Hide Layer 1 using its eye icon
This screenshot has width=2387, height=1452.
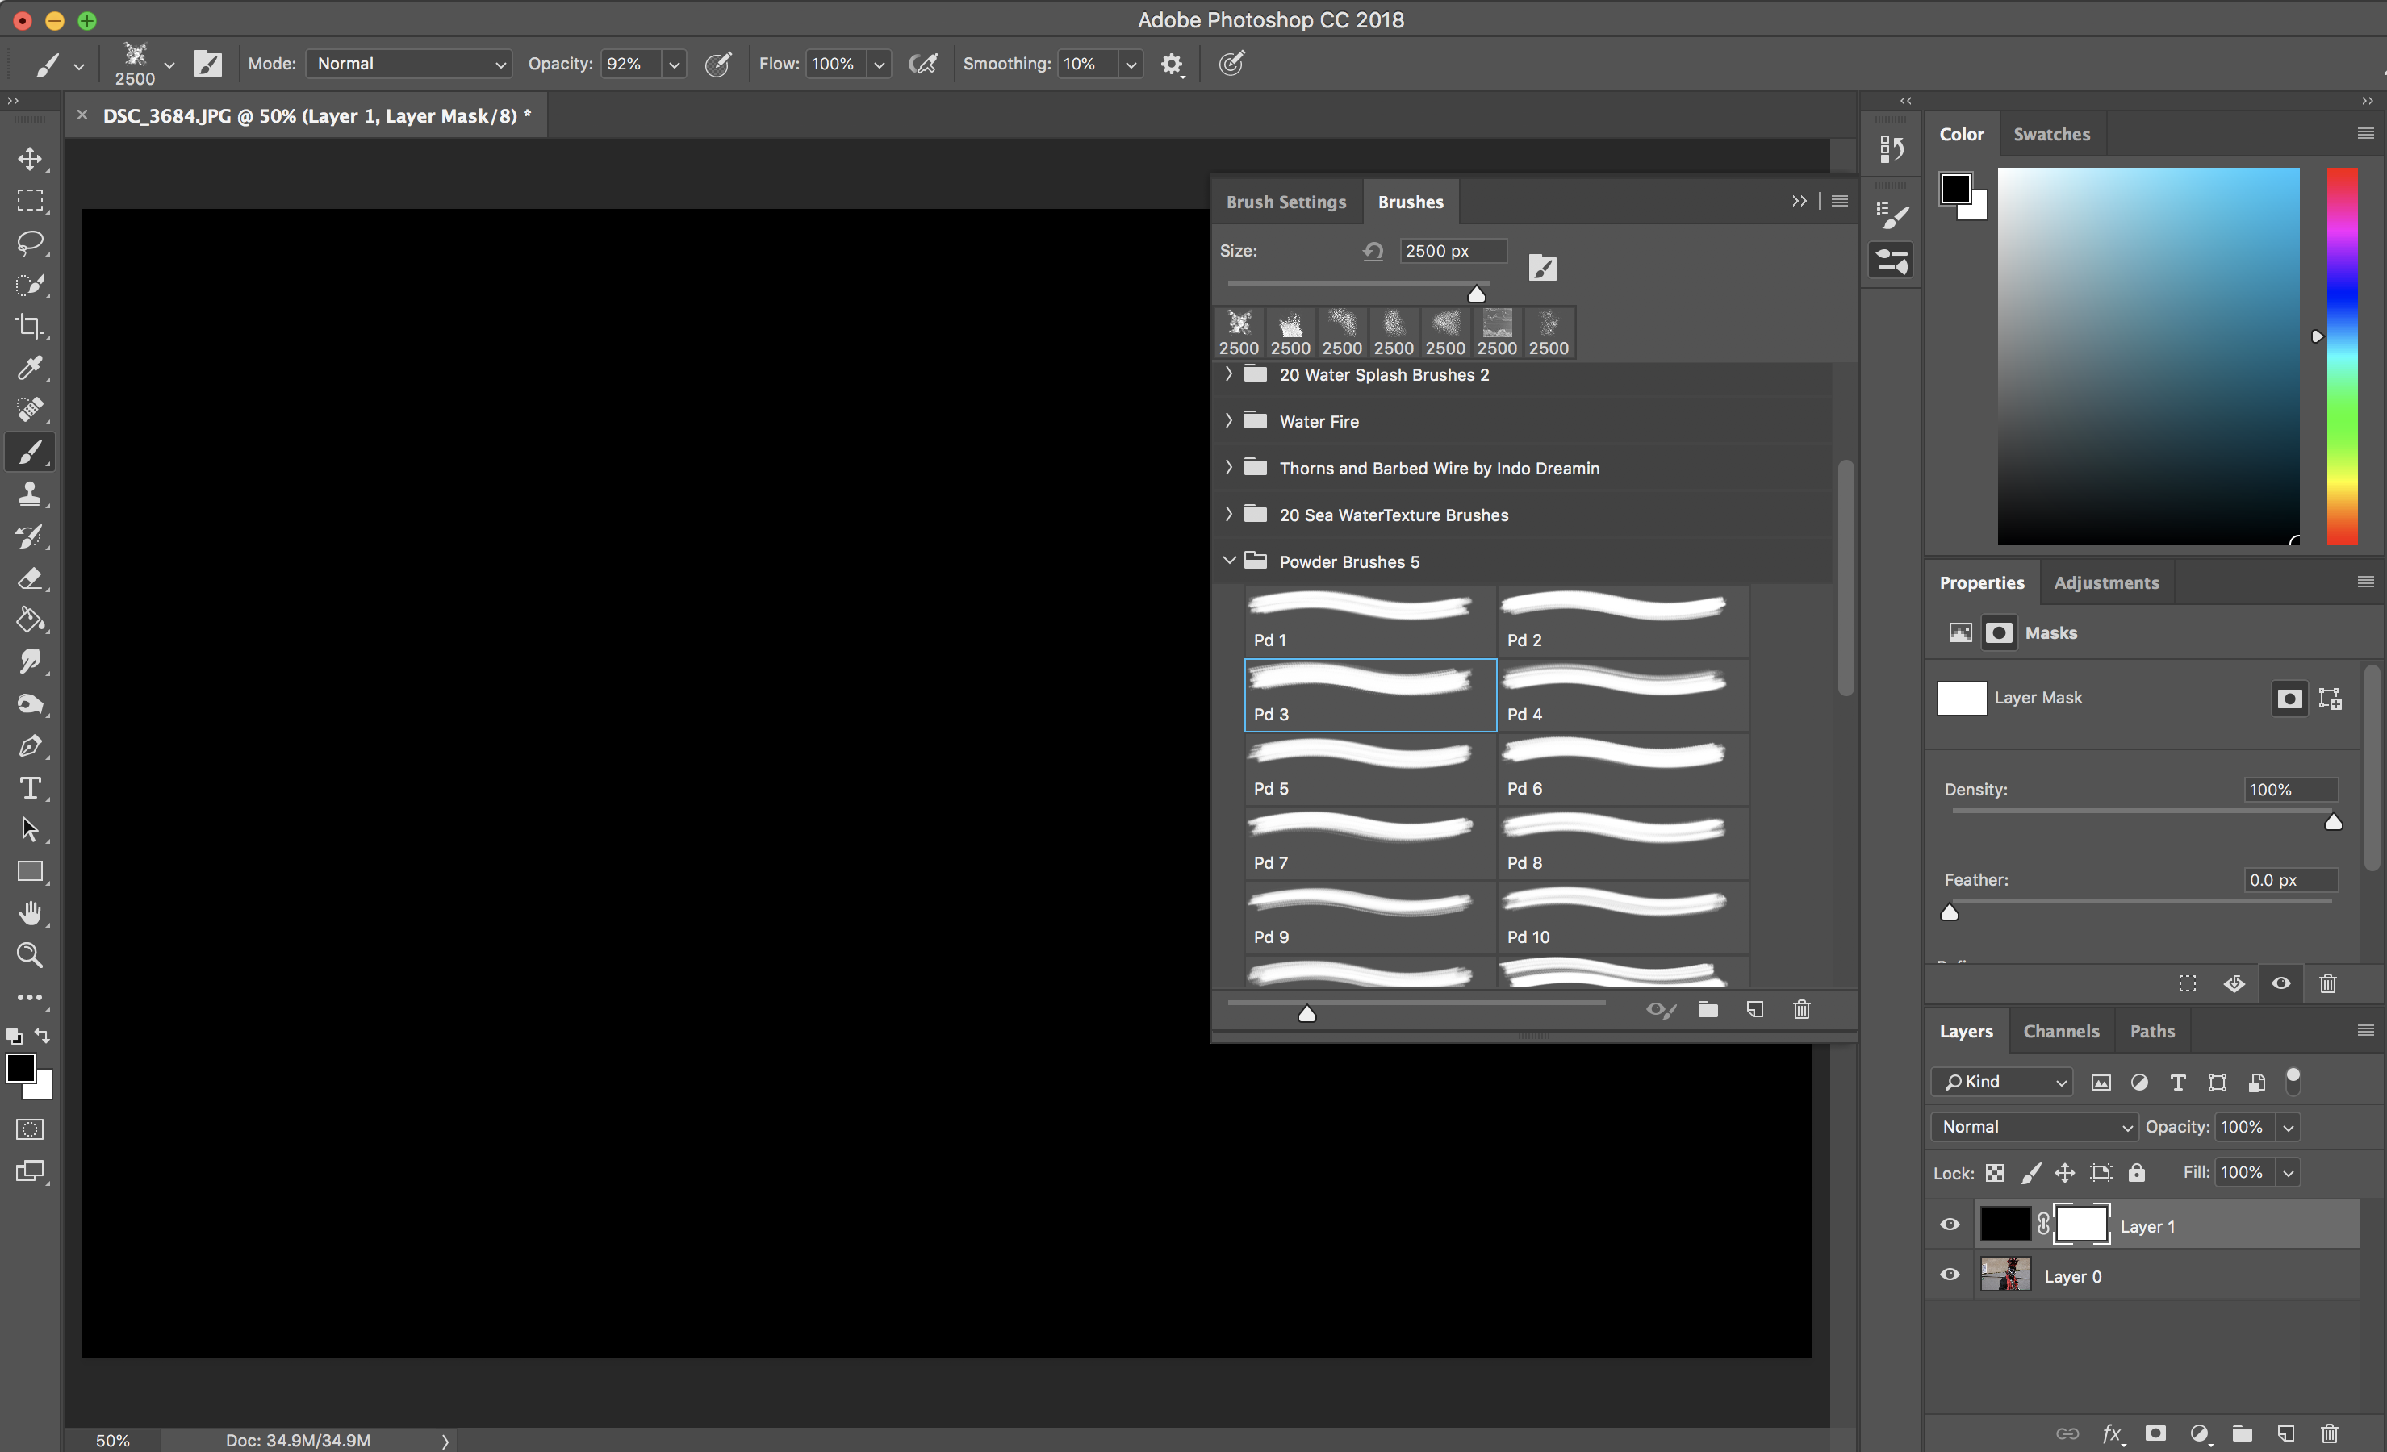point(1950,1225)
